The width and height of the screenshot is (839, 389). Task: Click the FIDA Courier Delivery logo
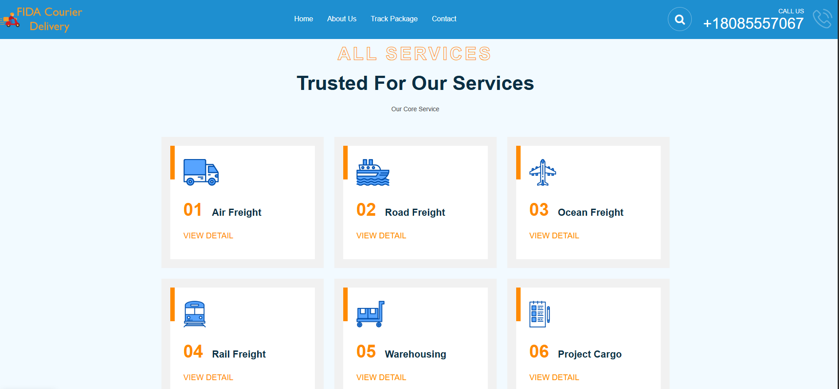pos(42,19)
